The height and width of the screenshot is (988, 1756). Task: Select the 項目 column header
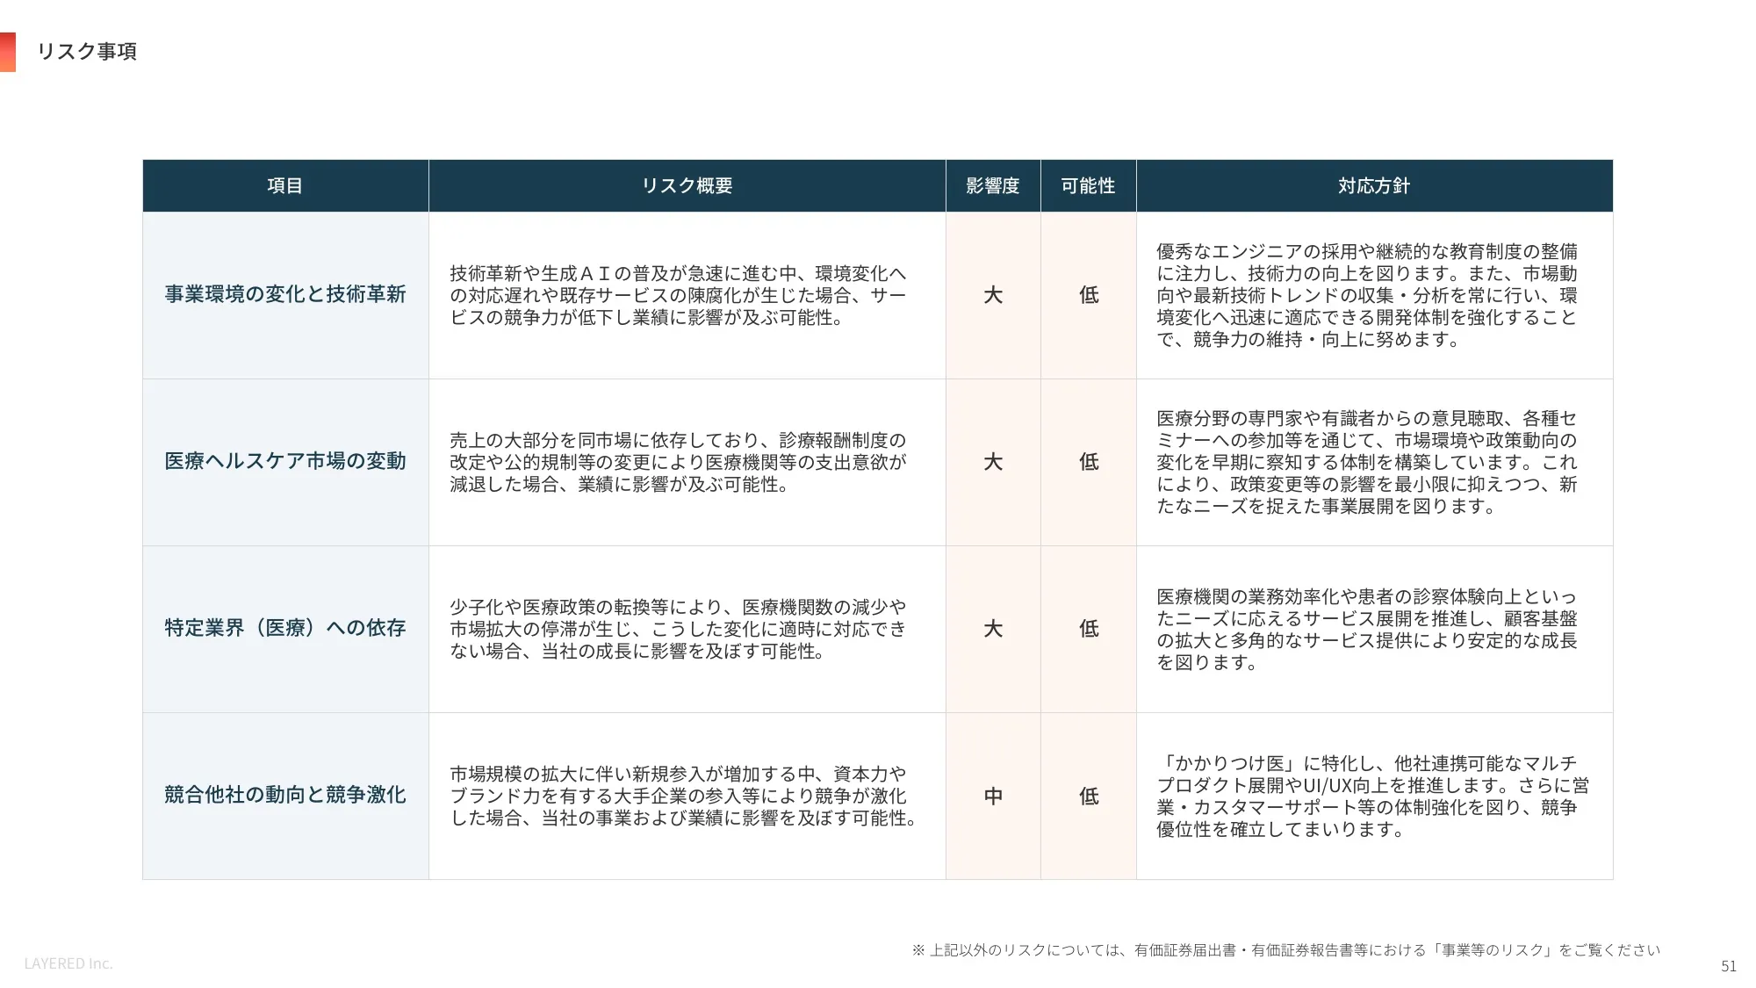(x=285, y=186)
